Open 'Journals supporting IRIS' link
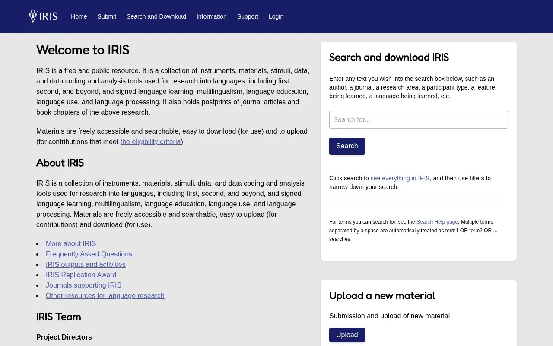 (x=83, y=285)
